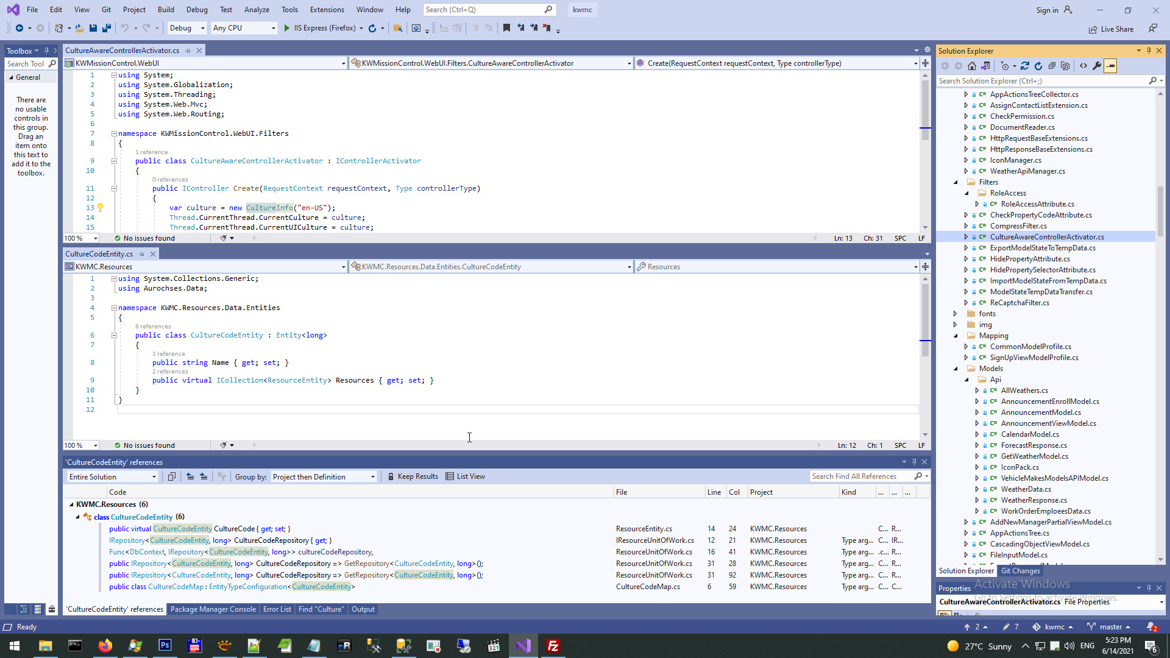Click Solution Explorer home icon
Screen dimensions: 1170x658
pos(972,66)
